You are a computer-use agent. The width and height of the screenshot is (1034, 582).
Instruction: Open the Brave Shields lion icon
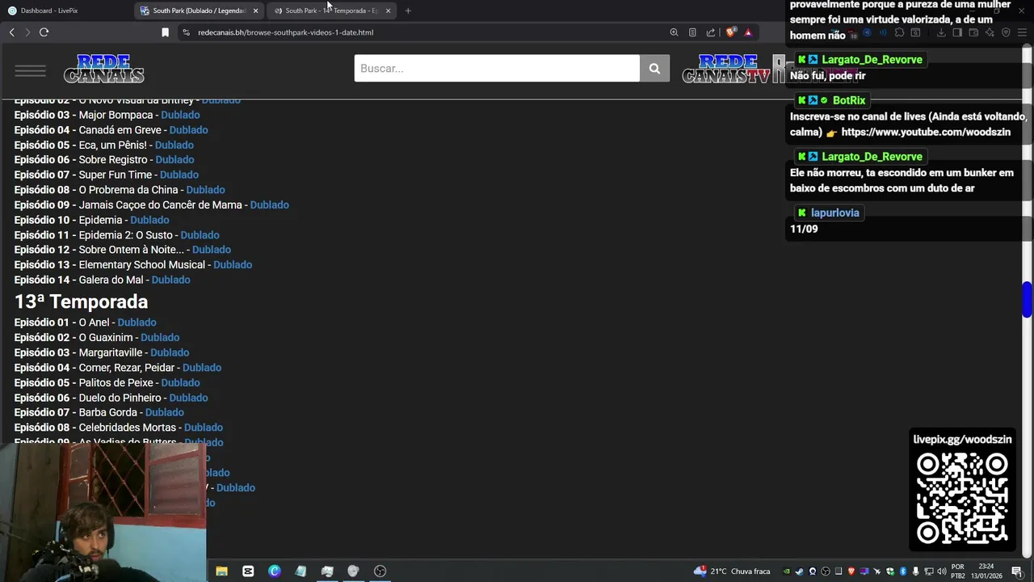click(x=731, y=32)
